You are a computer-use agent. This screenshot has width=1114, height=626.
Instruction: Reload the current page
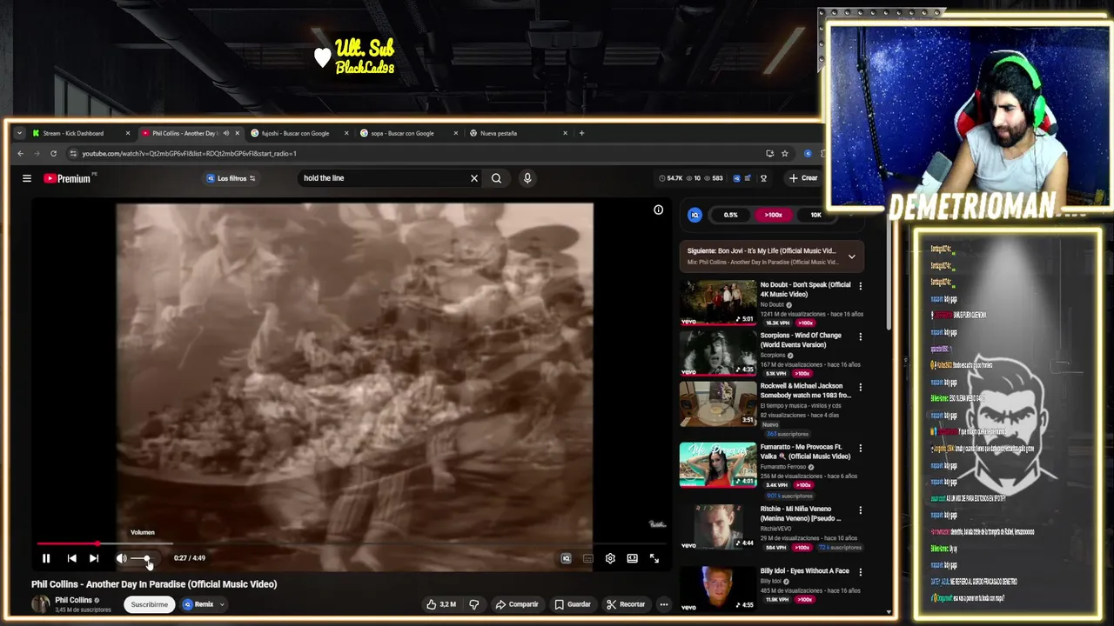click(x=53, y=154)
